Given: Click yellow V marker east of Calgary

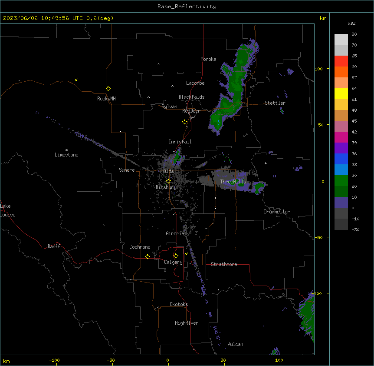Looking at the screenshot, I should (186, 254).
